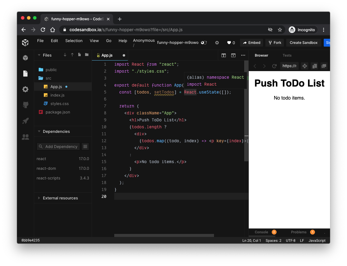Open the GitHub sidebar icon
The height and width of the screenshot is (266, 347).
click(x=25, y=105)
